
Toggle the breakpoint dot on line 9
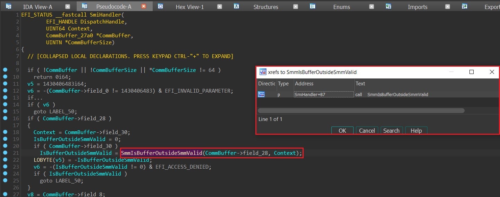(x=5, y=70)
